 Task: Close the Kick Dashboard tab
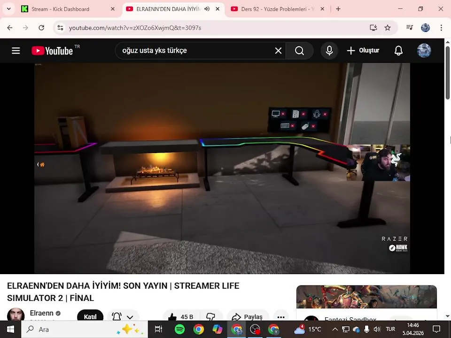click(x=113, y=9)
